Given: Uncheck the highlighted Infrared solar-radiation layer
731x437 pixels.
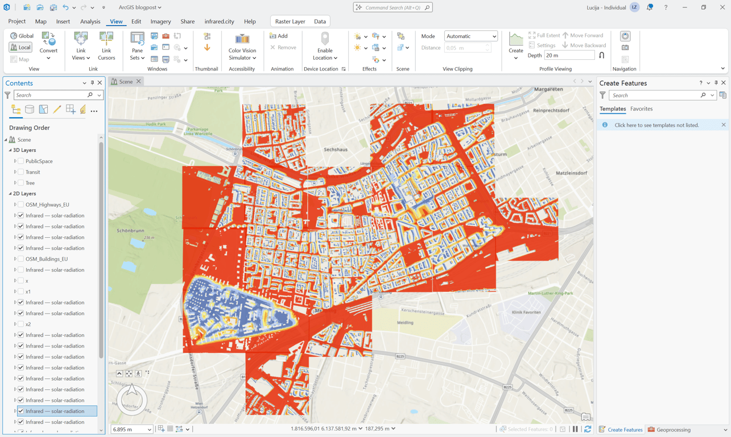Looking at the screenshot, I should pos(21,411).
